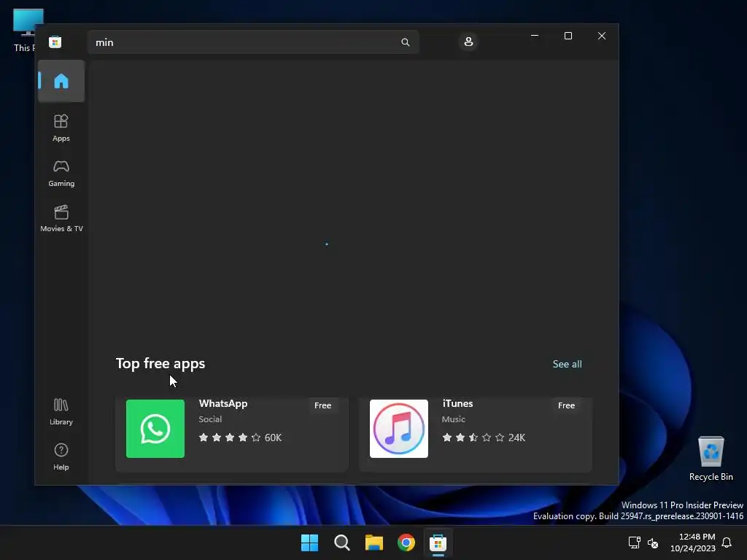Open the user account profile icon
The width and height of the screenshot is (747, 560).
(x=468, y=42)
